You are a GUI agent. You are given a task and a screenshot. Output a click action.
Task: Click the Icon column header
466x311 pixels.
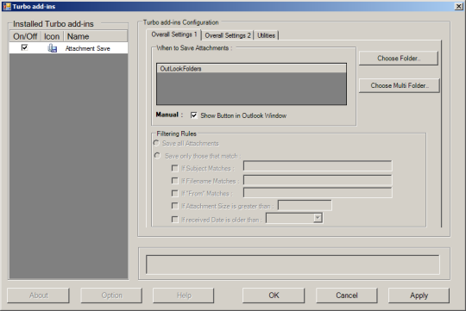click(52, 36)
